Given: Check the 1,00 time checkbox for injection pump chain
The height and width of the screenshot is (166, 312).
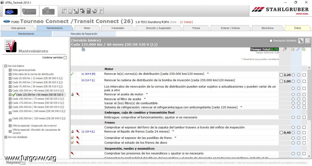Looking at the screenshot, I should pos(281,81).
